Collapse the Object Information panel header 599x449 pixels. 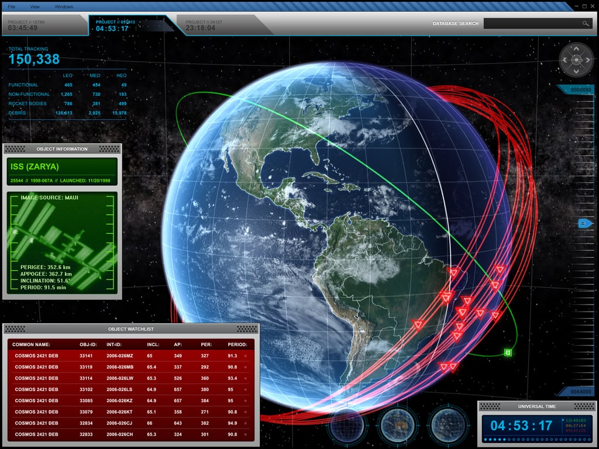point(63,149)
